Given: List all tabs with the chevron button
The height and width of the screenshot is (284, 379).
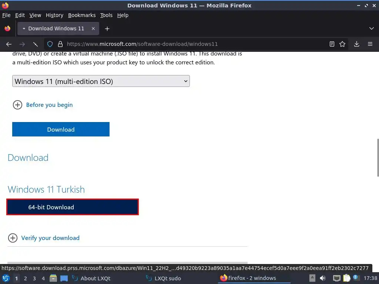Looking at the screenshot, I should 372,28.
